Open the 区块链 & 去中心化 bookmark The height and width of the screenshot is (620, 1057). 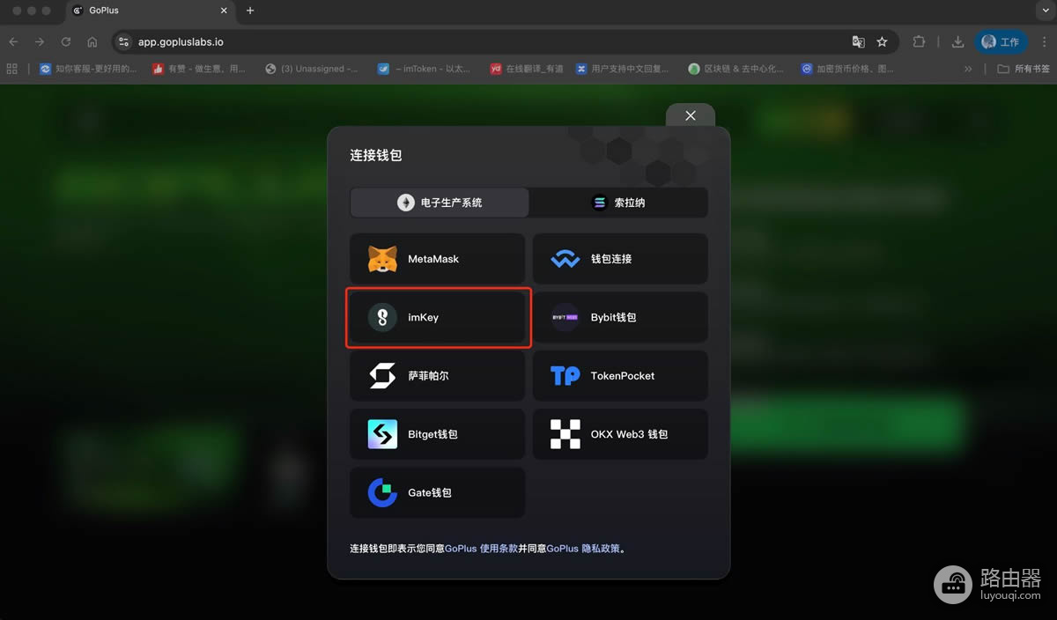[x=736, y=69]
